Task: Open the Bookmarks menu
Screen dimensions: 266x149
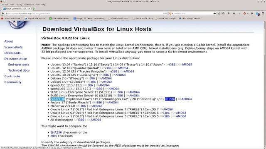Action: pos(29,5)
